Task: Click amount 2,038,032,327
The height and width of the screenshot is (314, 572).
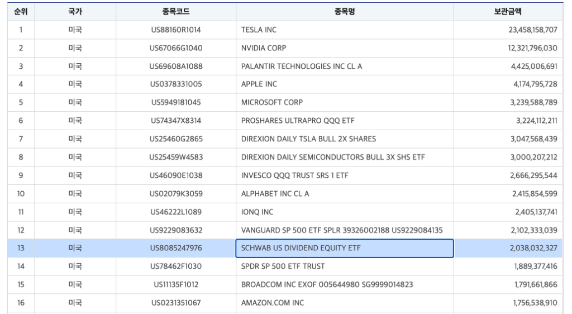Action: coord(533,248)
